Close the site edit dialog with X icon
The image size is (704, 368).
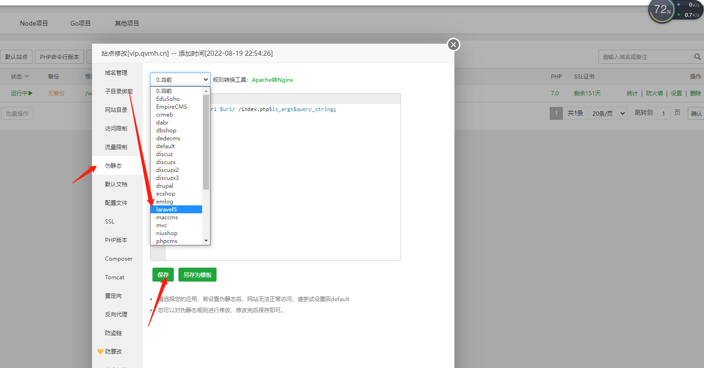pos(454,45)
